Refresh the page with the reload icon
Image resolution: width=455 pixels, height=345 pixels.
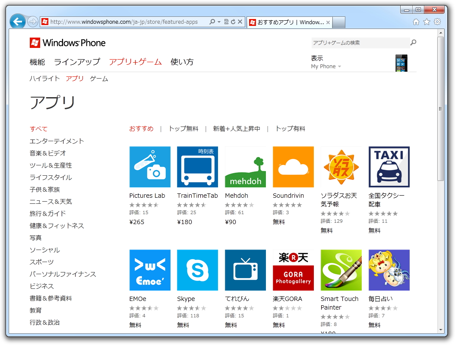click(234, 21)
